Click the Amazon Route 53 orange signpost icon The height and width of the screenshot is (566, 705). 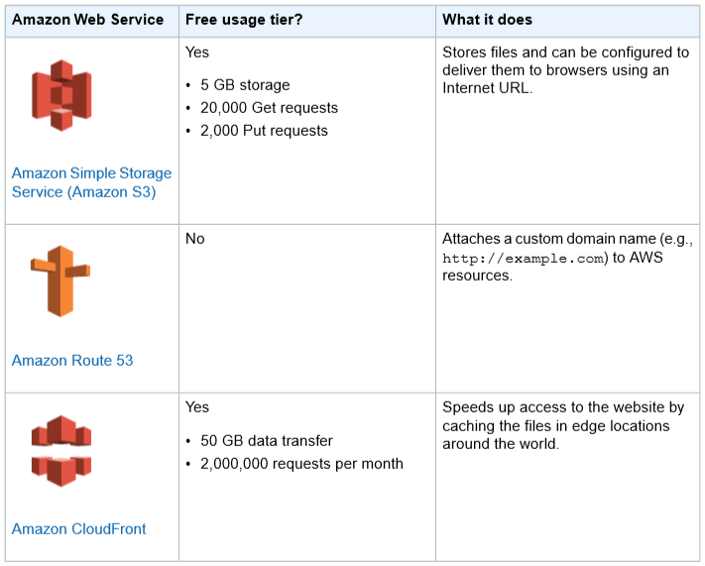[60, 281]
